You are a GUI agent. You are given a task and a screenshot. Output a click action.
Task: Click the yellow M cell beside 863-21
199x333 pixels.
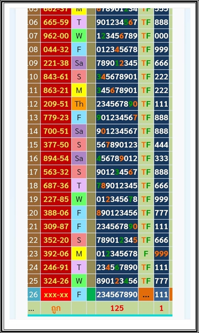pyautogui.click(x=79, y=90)
